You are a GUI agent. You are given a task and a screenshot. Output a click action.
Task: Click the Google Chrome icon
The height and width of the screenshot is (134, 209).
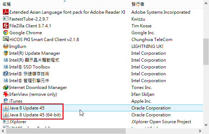(x=6, y=32)
